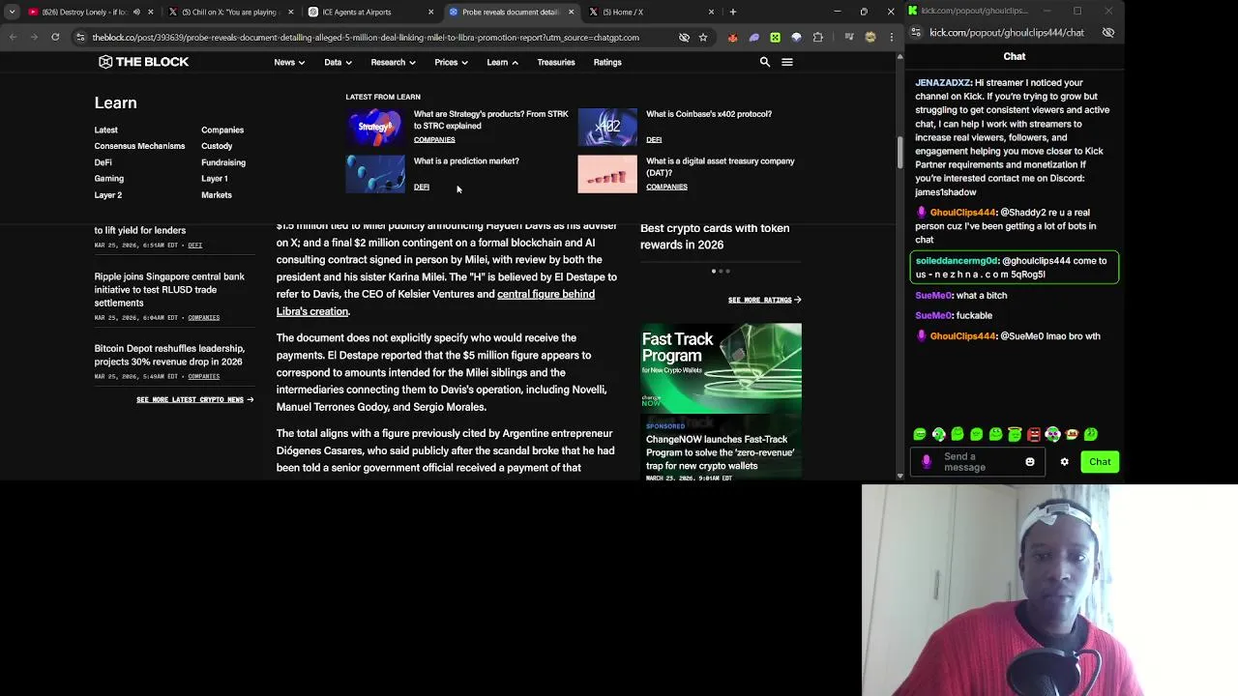Open the Strategy products article thumbnail

(375, 127)
